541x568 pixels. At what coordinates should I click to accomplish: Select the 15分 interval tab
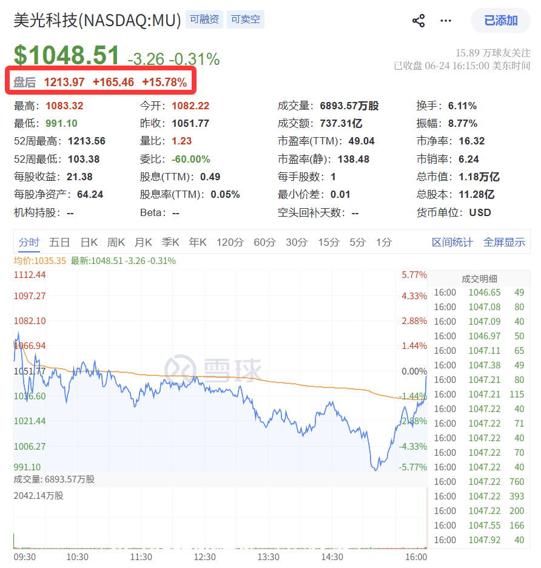tap(329, 242)
